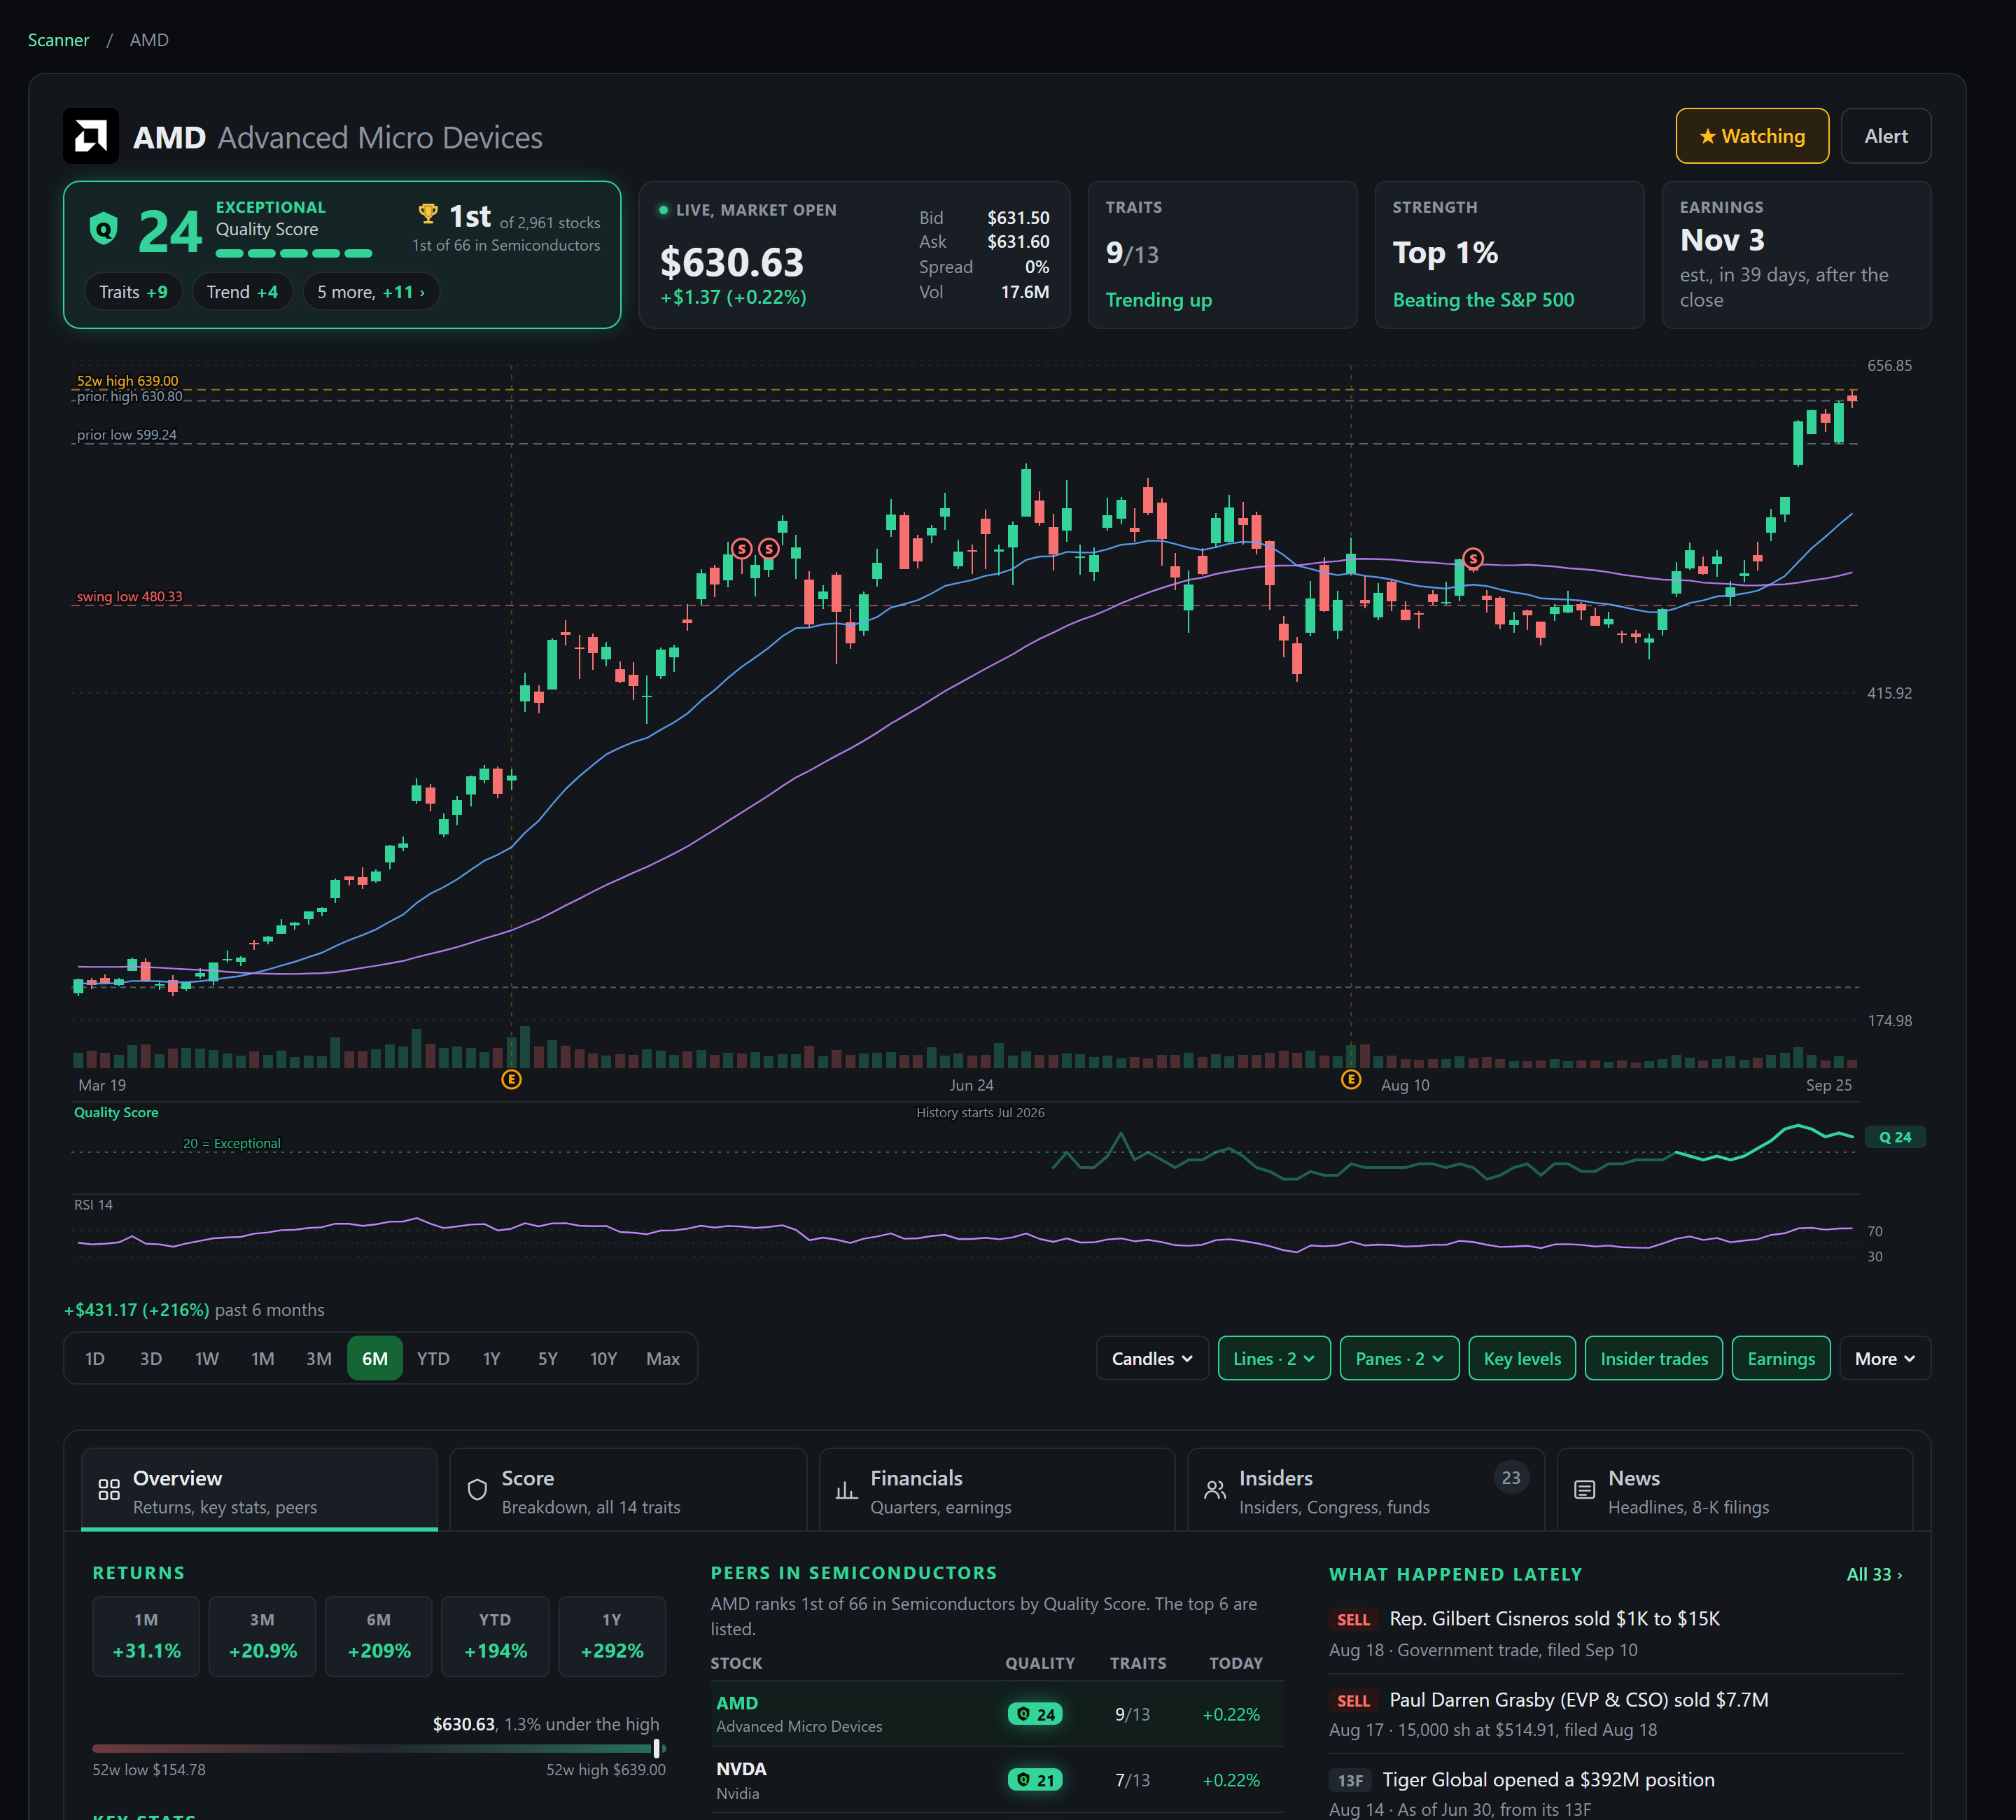Screen dimensions: 2016x1820
Task: Go back via Scanner breadcrumb link
Action: pos(58,40)
